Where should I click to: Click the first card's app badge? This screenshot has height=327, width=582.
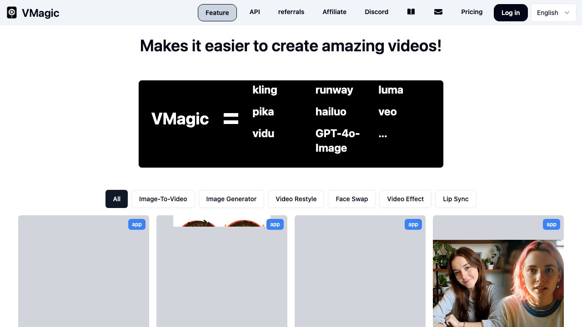click(137, 224)
